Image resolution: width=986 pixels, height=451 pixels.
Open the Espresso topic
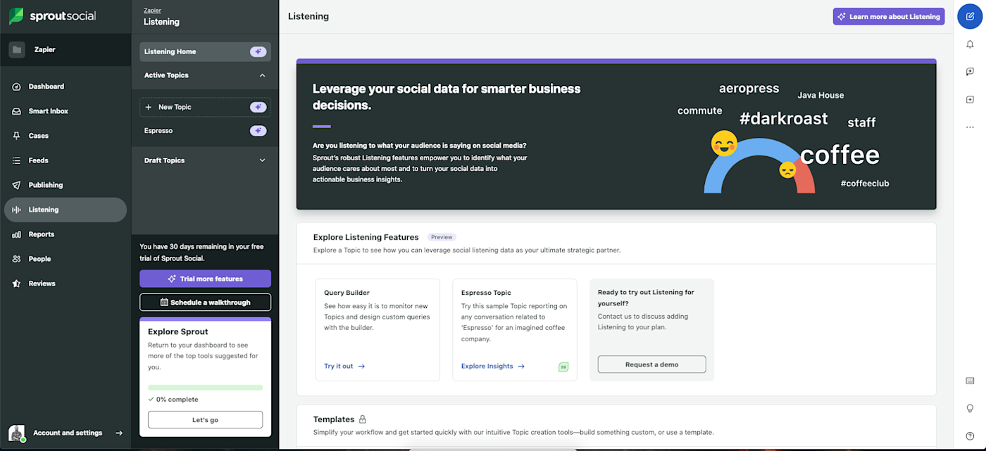click(158, 131)
